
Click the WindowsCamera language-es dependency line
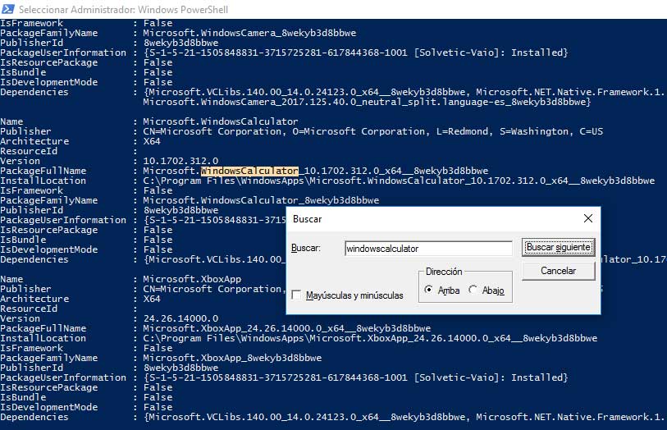367,102
